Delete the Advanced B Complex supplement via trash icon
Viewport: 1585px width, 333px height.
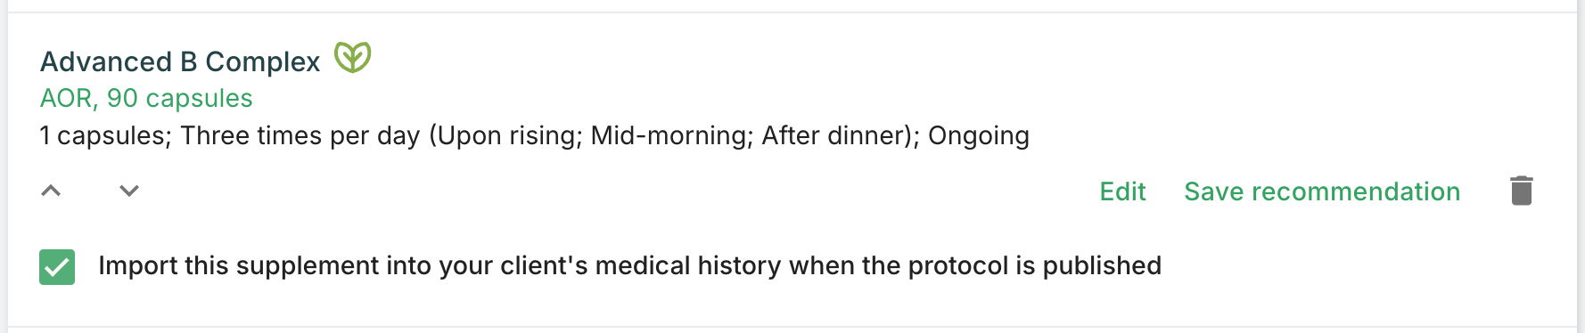(x=1522, y=191)
